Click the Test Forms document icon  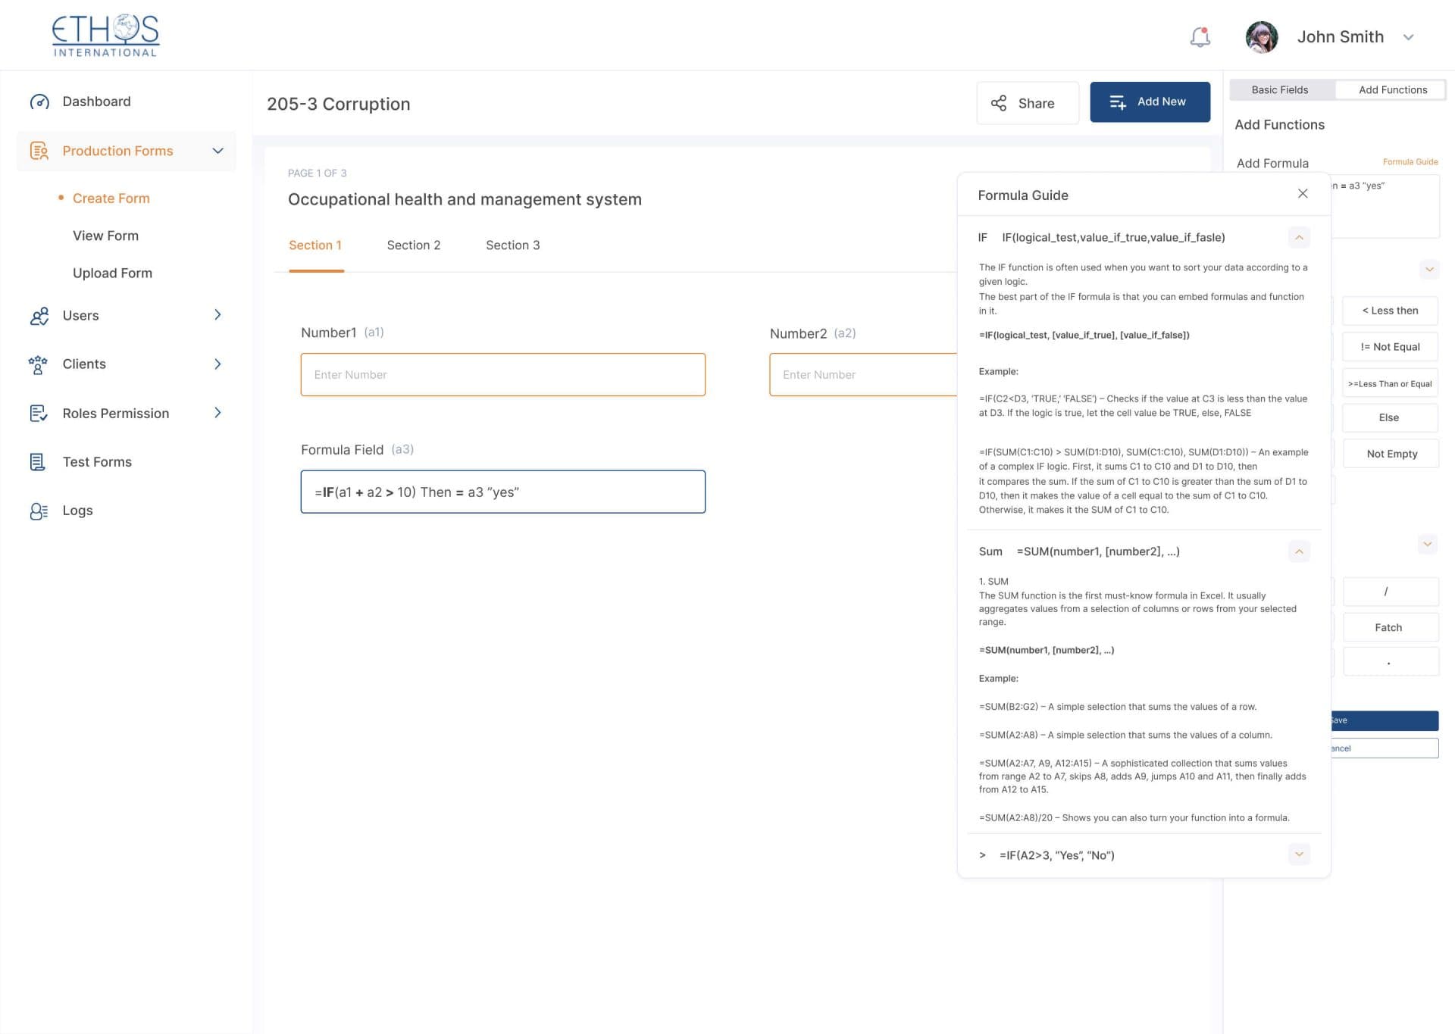(37, 462)
